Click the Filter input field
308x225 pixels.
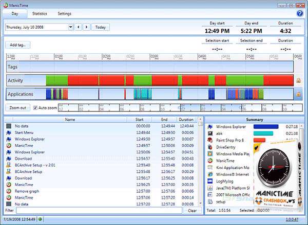tap(99, 211)
